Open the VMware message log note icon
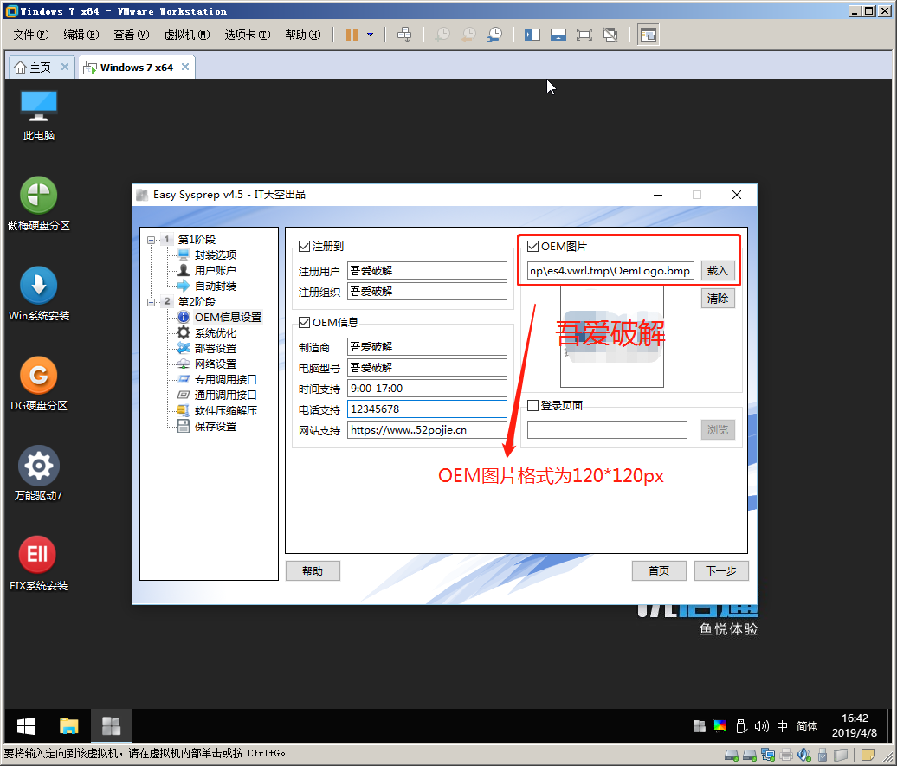This screenshot has height=766, width=897. (868, 755)
